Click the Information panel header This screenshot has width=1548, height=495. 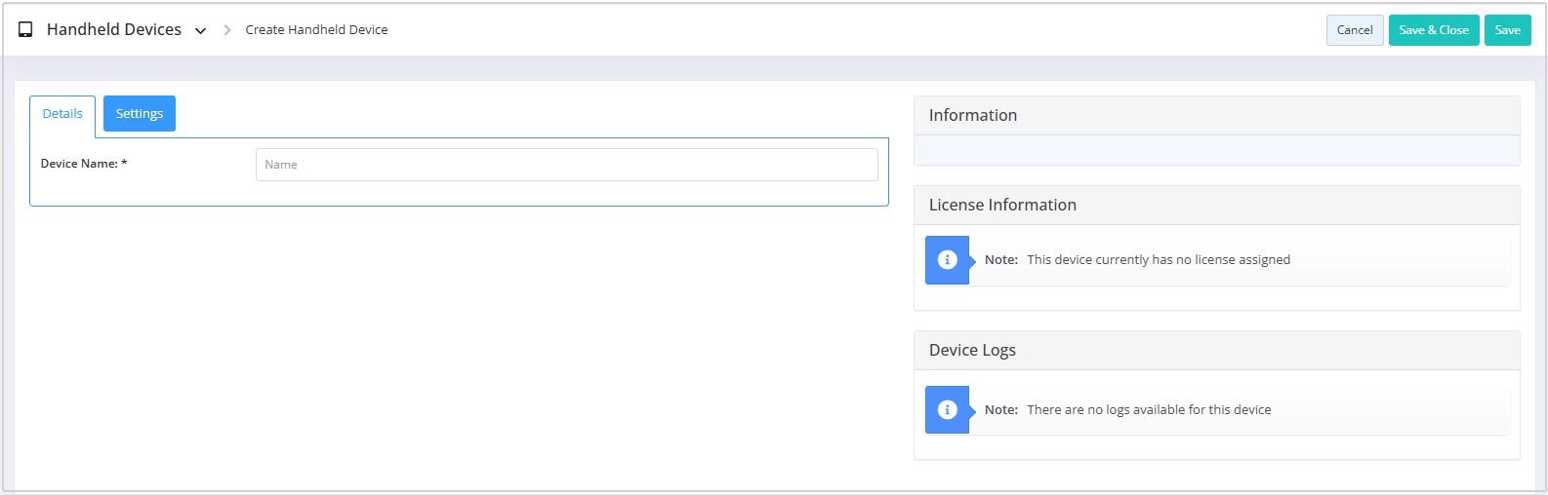point(1217,115)
